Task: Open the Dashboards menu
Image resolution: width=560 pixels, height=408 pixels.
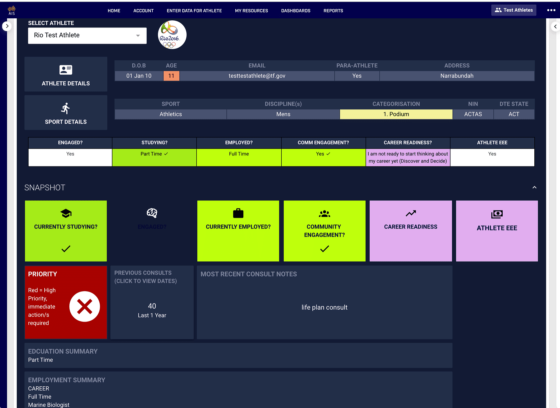Action: 296,11
